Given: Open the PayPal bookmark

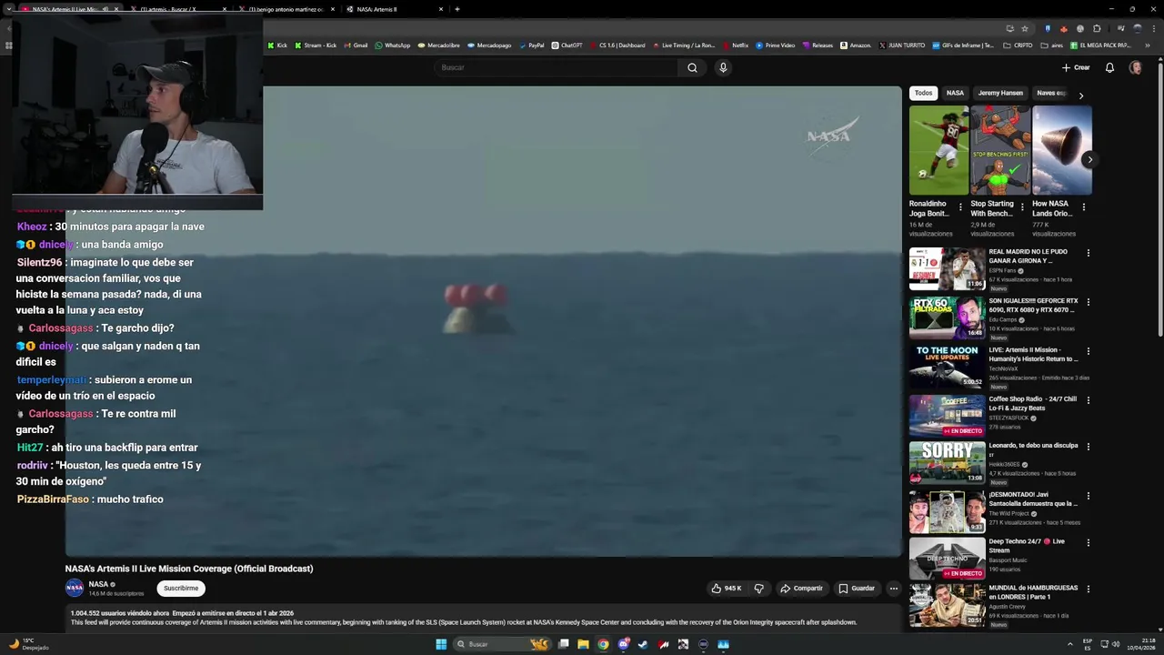Looking at the screenshot, I should [532, 45].
